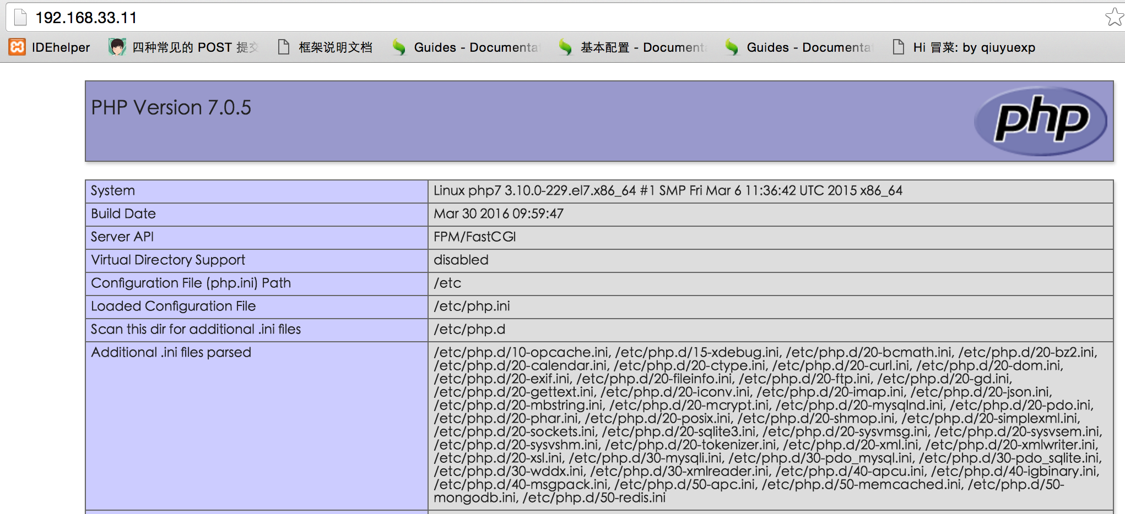The width and height of the screenshot is (1125, 514).
Task: Select the Virtual Directory Support label
Action: coord(168,260)
